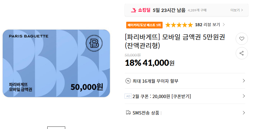Click the chevron after 리뷰 보기
The width and height of the screenshot is (253, 129).
point(224,25)
